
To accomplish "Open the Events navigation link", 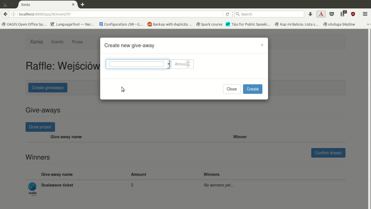I will tap(57, 42).
